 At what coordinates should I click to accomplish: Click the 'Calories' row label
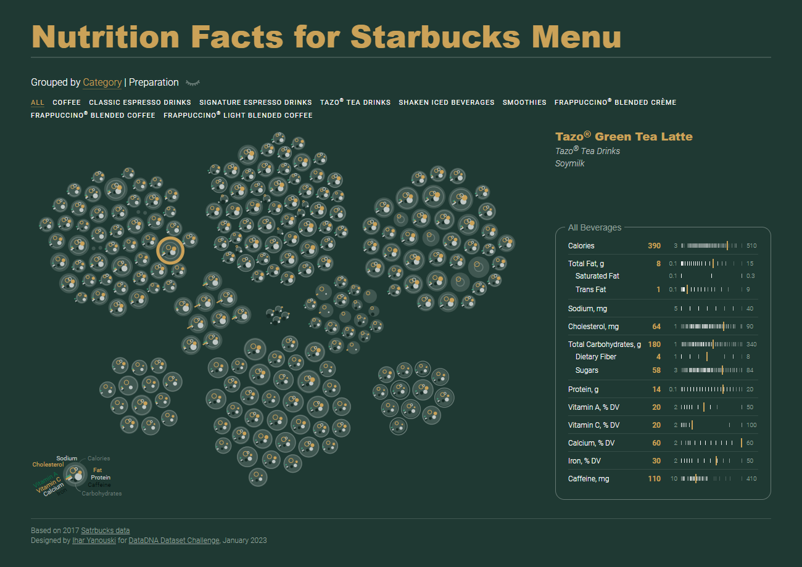point(581,246)
